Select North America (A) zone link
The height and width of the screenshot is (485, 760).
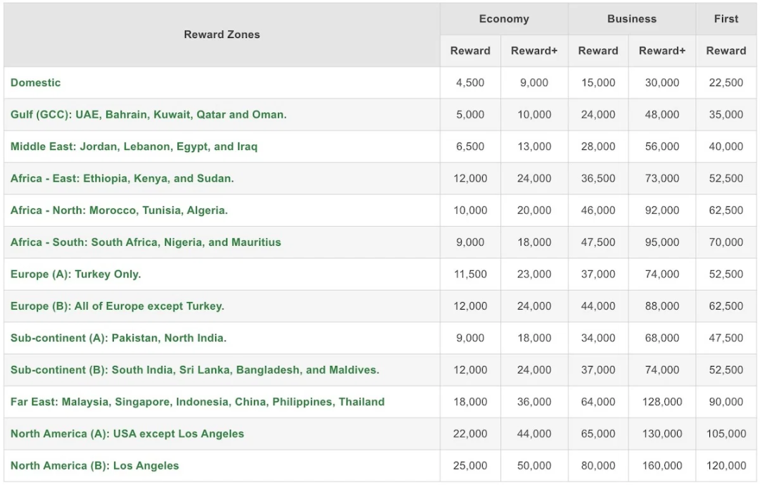127,434
